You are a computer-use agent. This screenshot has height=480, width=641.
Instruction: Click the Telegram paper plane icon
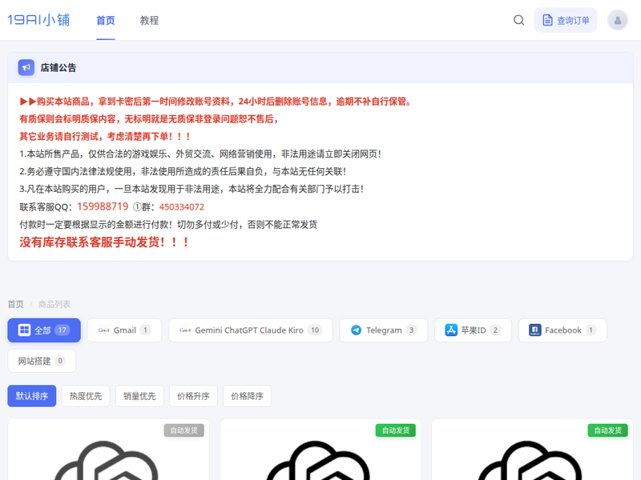(x=356, y=330)
